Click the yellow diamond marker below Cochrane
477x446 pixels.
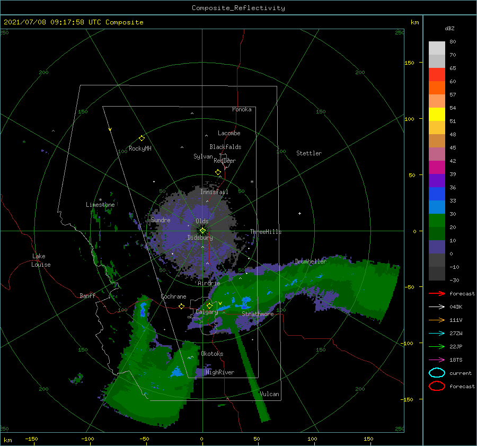coord(181,306)
